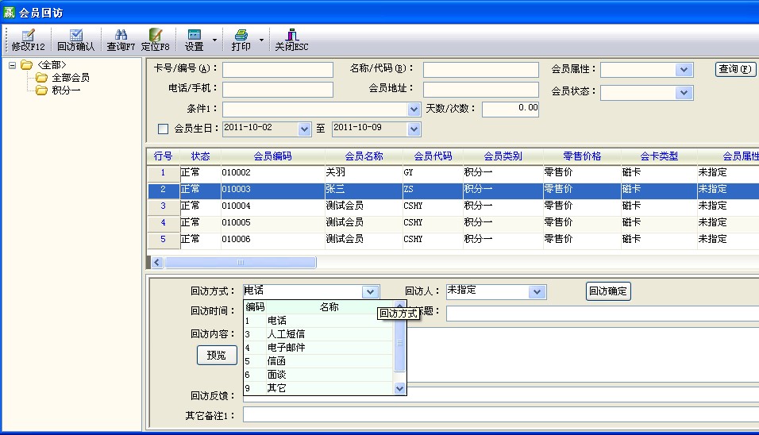
Task: Enable the 会员生日 checkbox
Action: [164, 129]
